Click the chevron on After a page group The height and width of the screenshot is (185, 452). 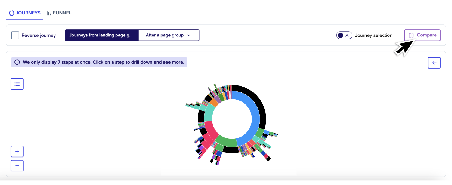[x=189, y=35]
